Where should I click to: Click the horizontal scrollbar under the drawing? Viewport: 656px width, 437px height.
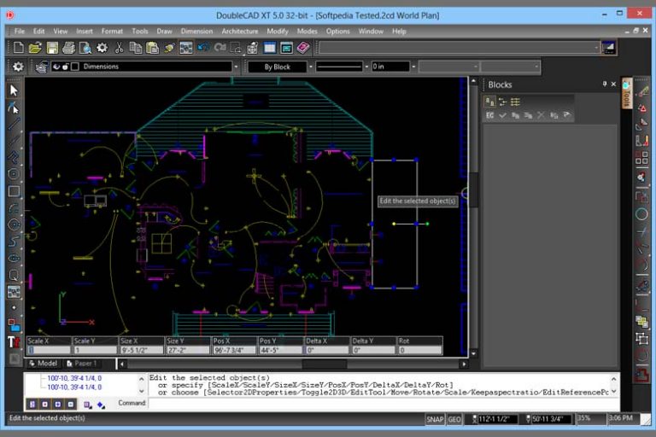pyautogui.click(x=293, y=364)
